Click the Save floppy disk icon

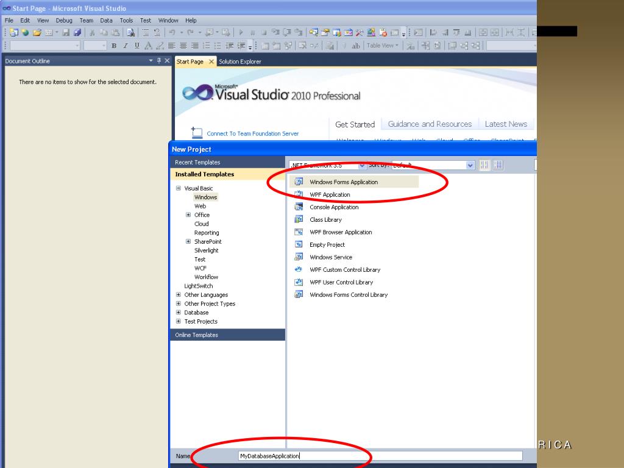tap(66, 33)
